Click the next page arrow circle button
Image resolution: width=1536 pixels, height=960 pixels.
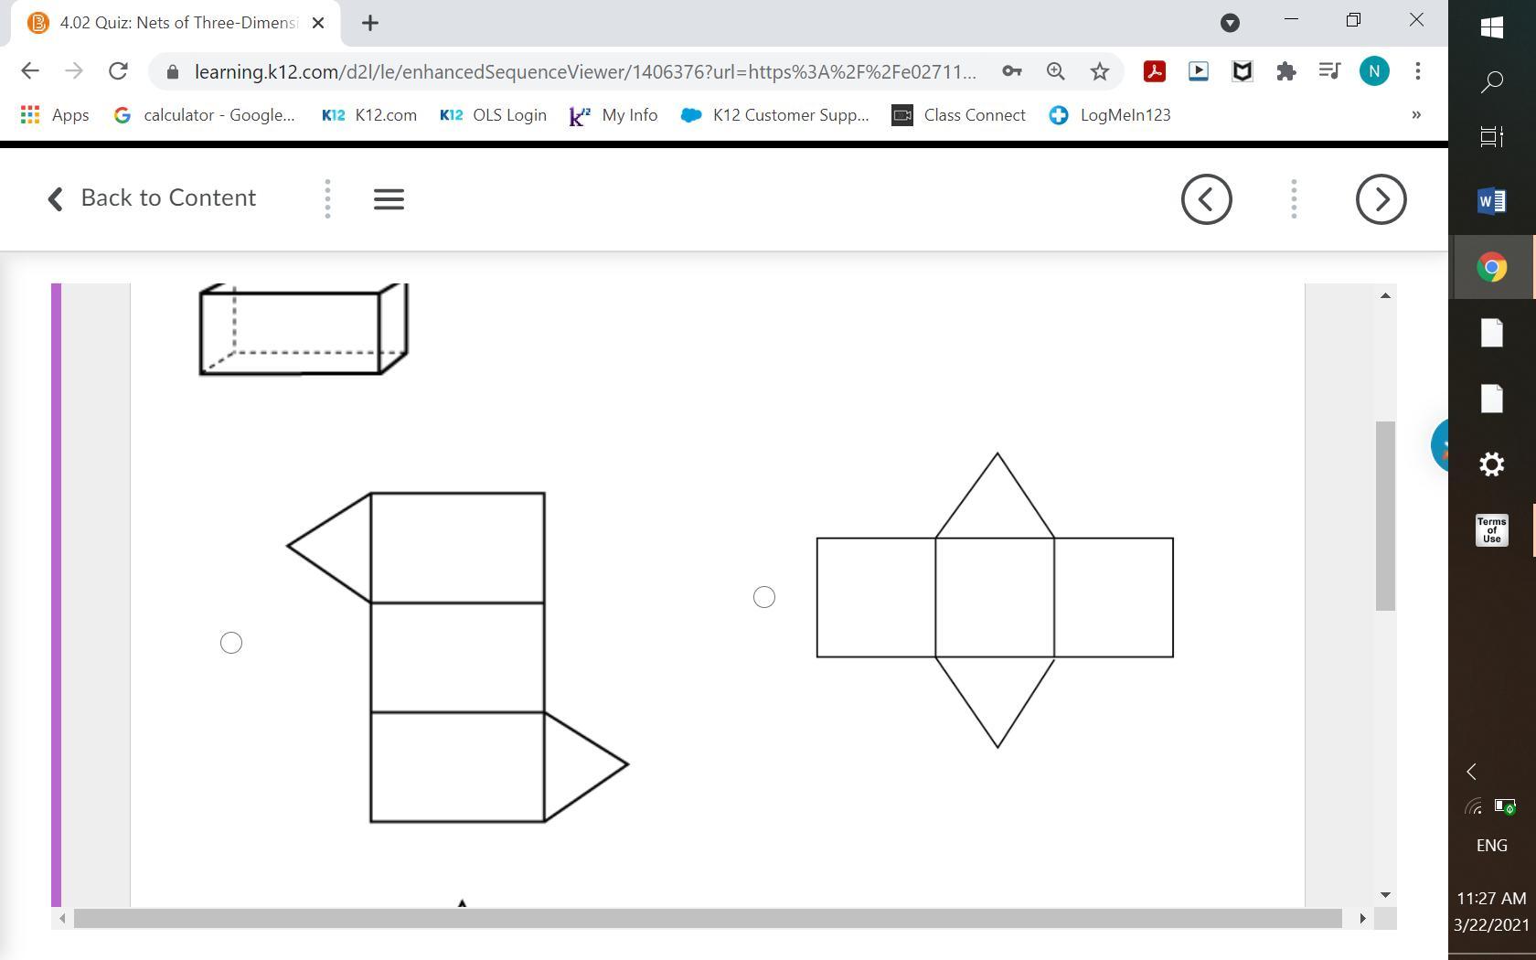(1381, 199)
